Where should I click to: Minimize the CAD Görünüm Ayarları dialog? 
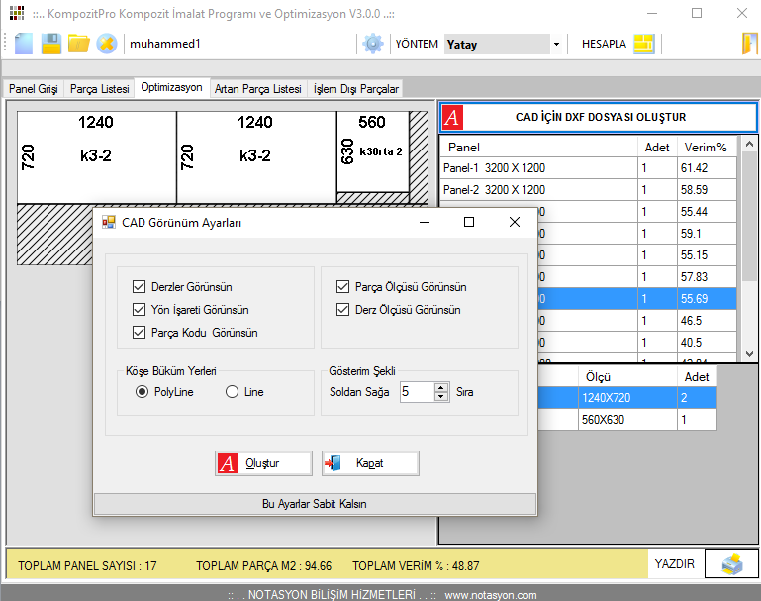click(x=425, y=222)
